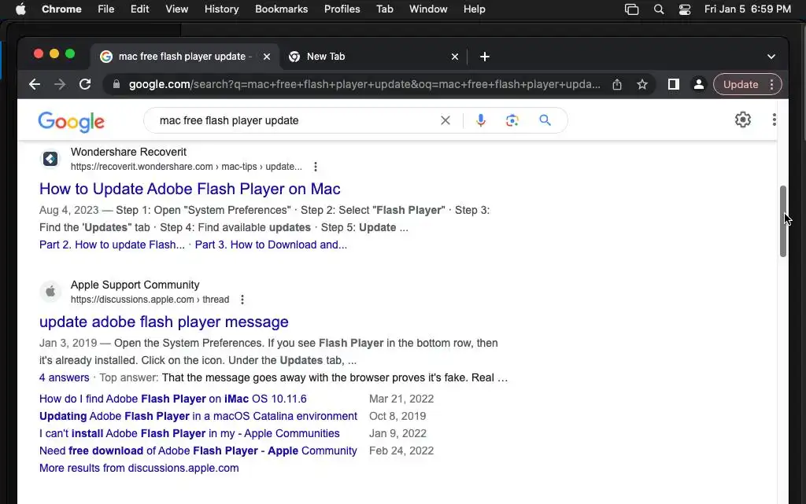Open the Help menu
Viewport: 806px width, 504px height.
(474, 9)
